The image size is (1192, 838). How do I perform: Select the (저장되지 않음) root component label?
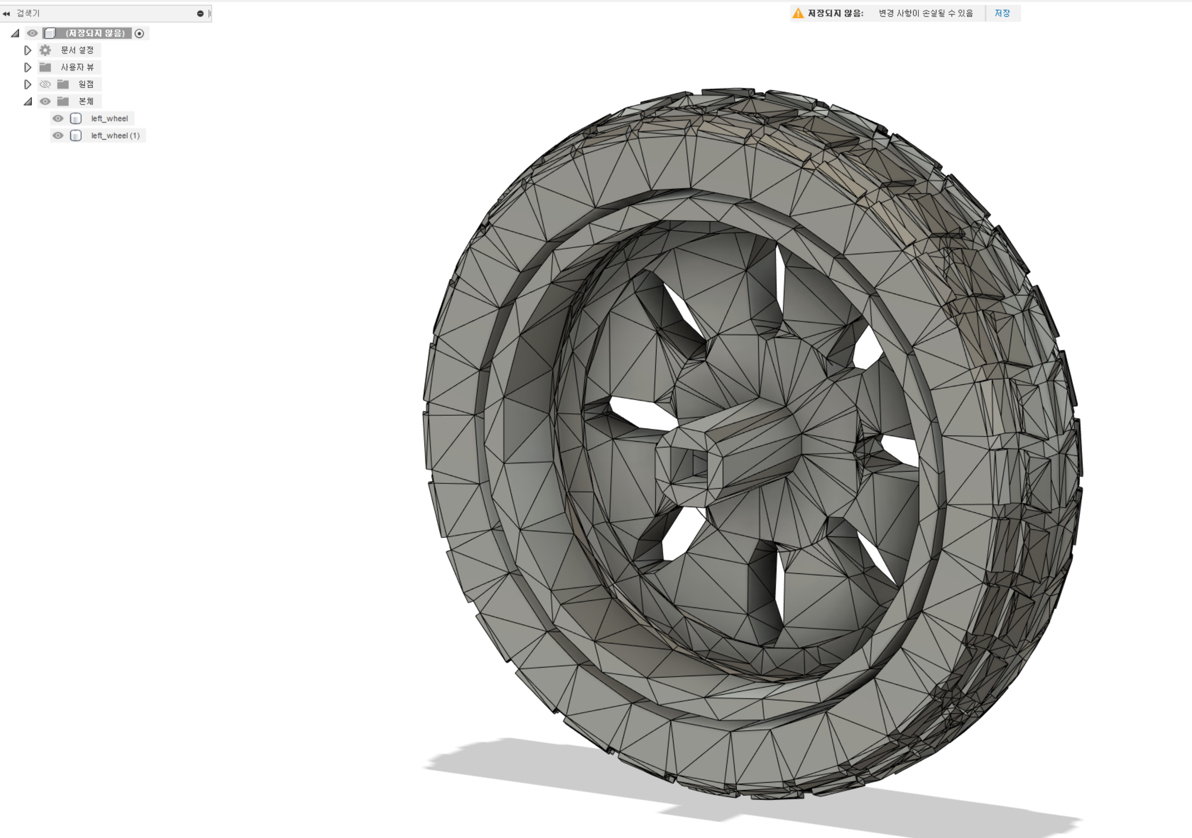point(95,33)
